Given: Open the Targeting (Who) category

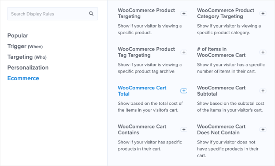Looking at the screenshot, I should pyautogui.click(x=27, y=57).
